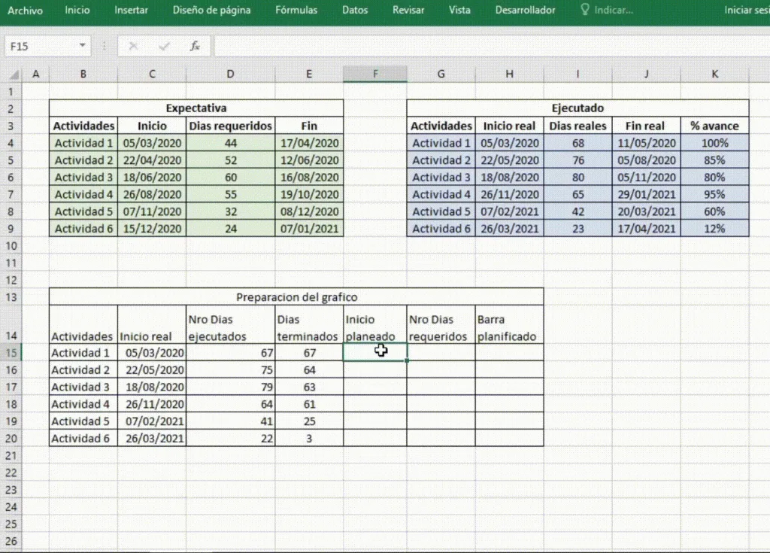Click cell with date 22/04/2020
This screenshot has height=553, width=770.
[x=152, y=160]
